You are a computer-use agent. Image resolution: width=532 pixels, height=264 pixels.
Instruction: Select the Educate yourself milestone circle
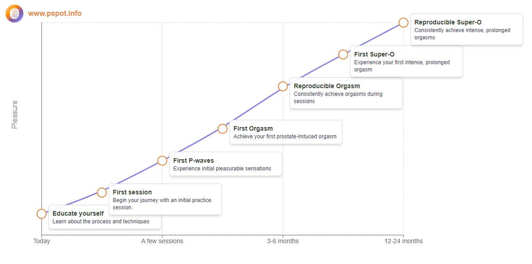42,214
